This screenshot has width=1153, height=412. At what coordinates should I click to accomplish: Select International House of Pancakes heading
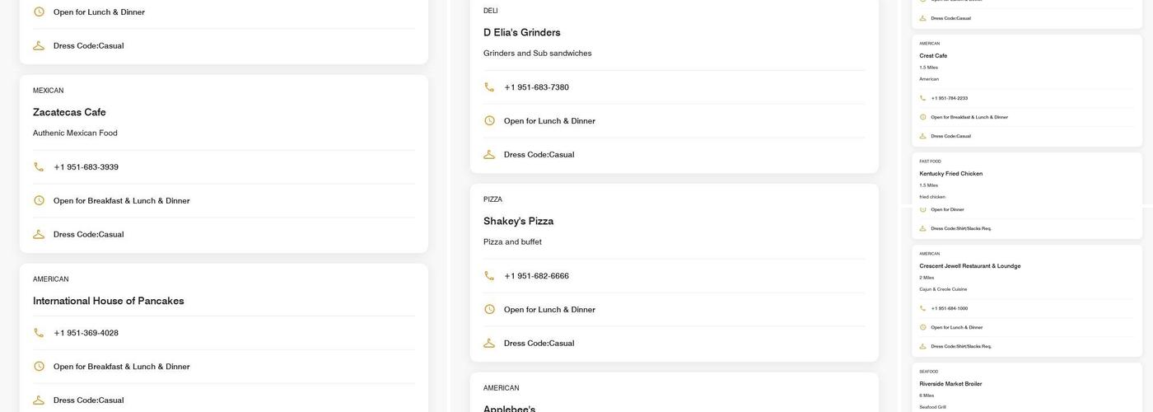point(108,301)
